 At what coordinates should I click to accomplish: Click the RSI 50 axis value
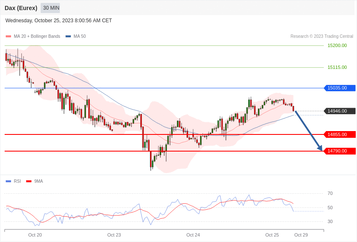[x=330, y=208]
